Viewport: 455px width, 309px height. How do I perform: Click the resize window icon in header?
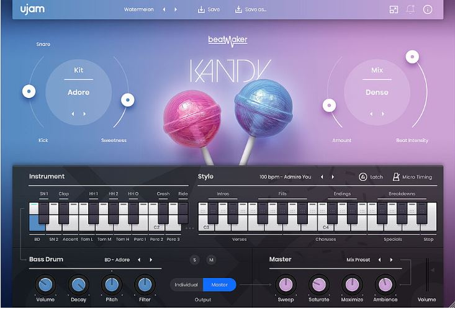coord(394,9)
